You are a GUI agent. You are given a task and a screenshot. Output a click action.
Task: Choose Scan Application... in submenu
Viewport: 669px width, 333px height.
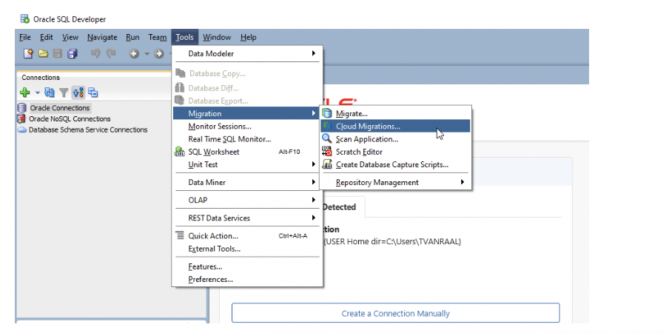coord(395,139)
